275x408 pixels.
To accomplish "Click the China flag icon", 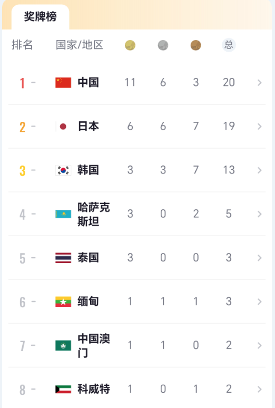I will [63, 82].
